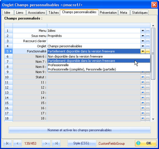The width and height of the screenshot is (159, 149).
Task: Open ellipsis editor for Fonctionnalité row
Action: point(148,51)
